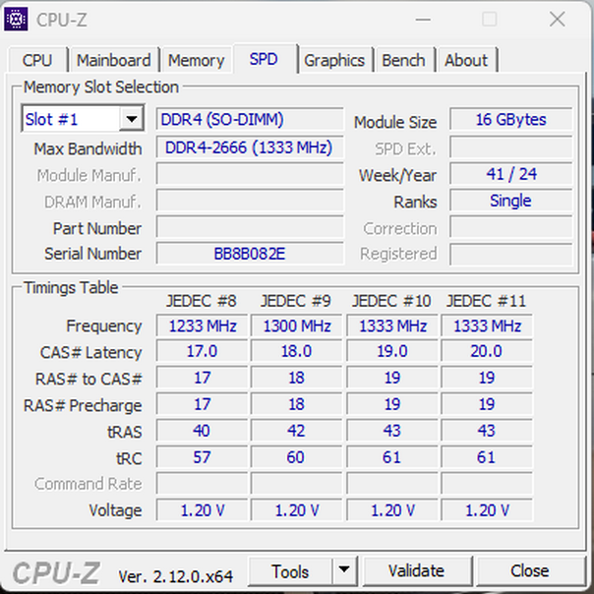Click the DDR4-2666 (1333 MHz) bandwidth field
The image size is (594, 594).
[250, 147]
